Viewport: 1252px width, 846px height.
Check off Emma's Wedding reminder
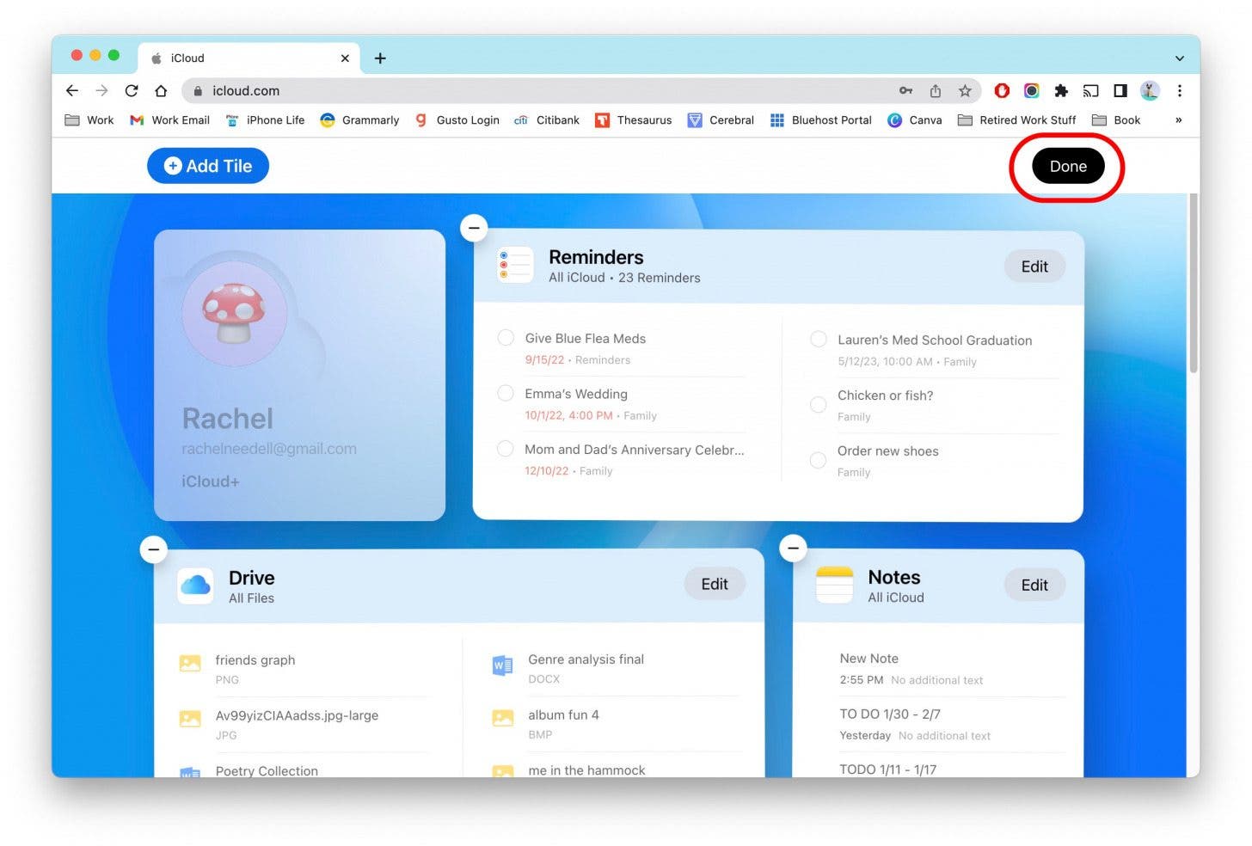coord(506,394)
